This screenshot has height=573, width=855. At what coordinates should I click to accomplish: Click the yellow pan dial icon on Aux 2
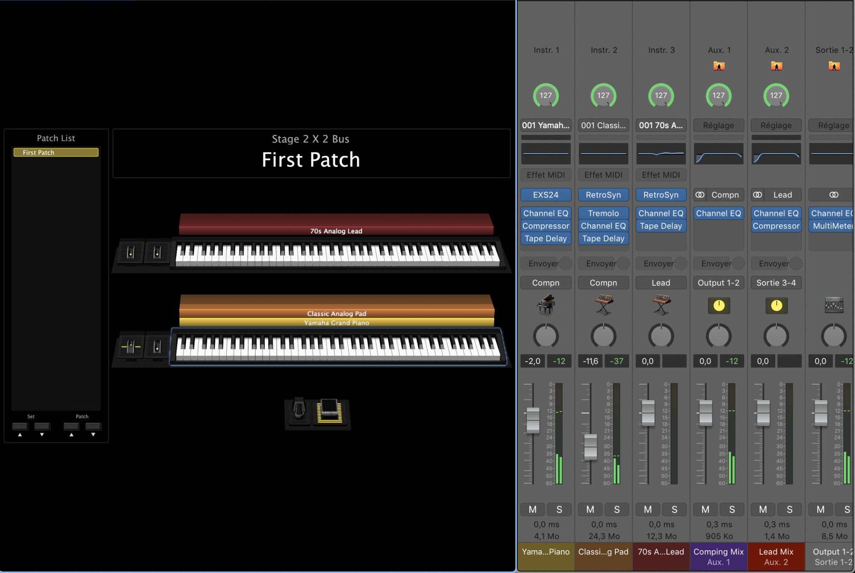pos(776,305)
